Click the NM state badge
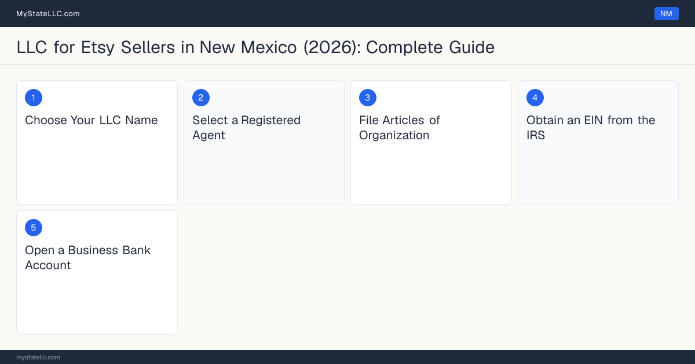Screen dimensions: 695x364 coord(666,13)
